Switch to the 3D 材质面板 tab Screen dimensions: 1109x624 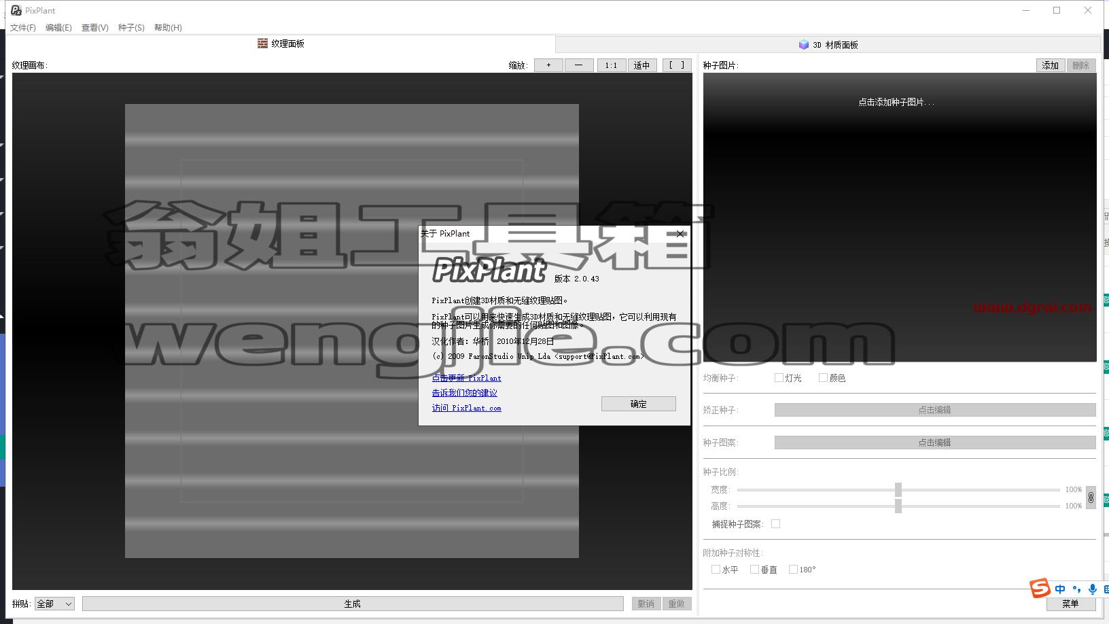click(x=828, y=45)
